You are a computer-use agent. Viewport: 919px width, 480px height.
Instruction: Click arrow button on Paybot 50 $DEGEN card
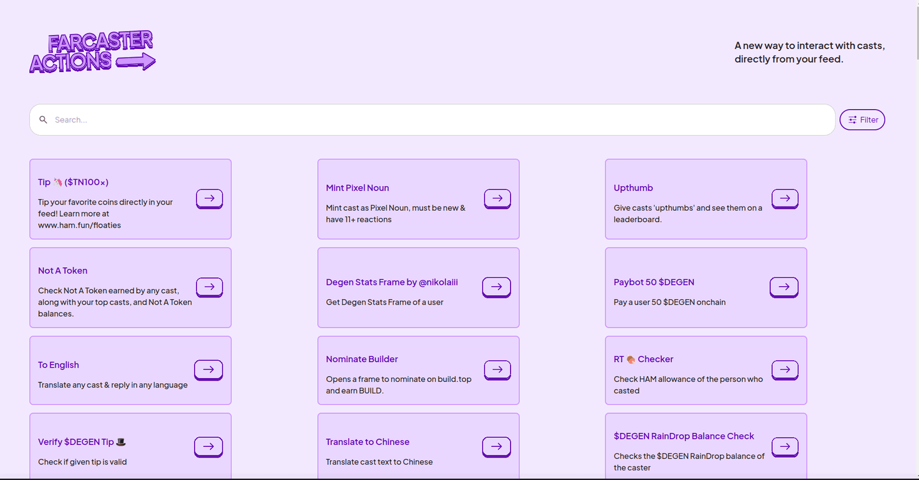click(x=784, y=287)
